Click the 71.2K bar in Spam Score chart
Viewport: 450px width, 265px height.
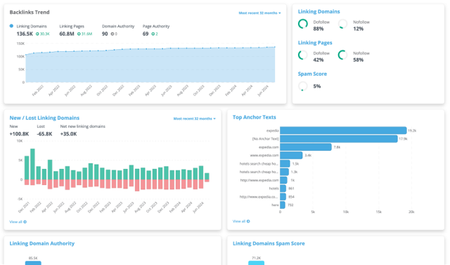click(256, 263)
